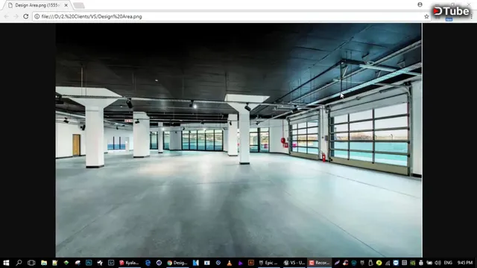Viewport: 477px width, 268px height.
Task: Switch to the Epic taskbar window
Action: 268,263
